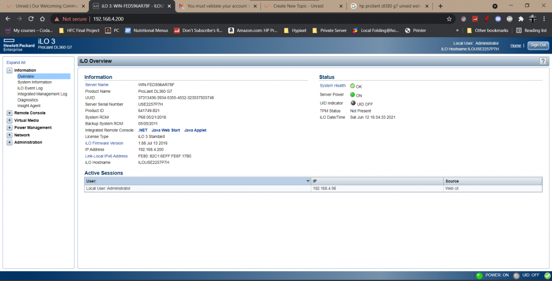This screenshot has height=281, width=552.
Task: Close the Create New Topic tab
Action: point(341,6)
